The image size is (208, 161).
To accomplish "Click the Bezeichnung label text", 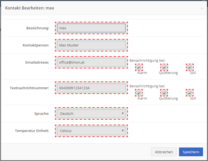I will pyautogui.click(x=38, y=28).
